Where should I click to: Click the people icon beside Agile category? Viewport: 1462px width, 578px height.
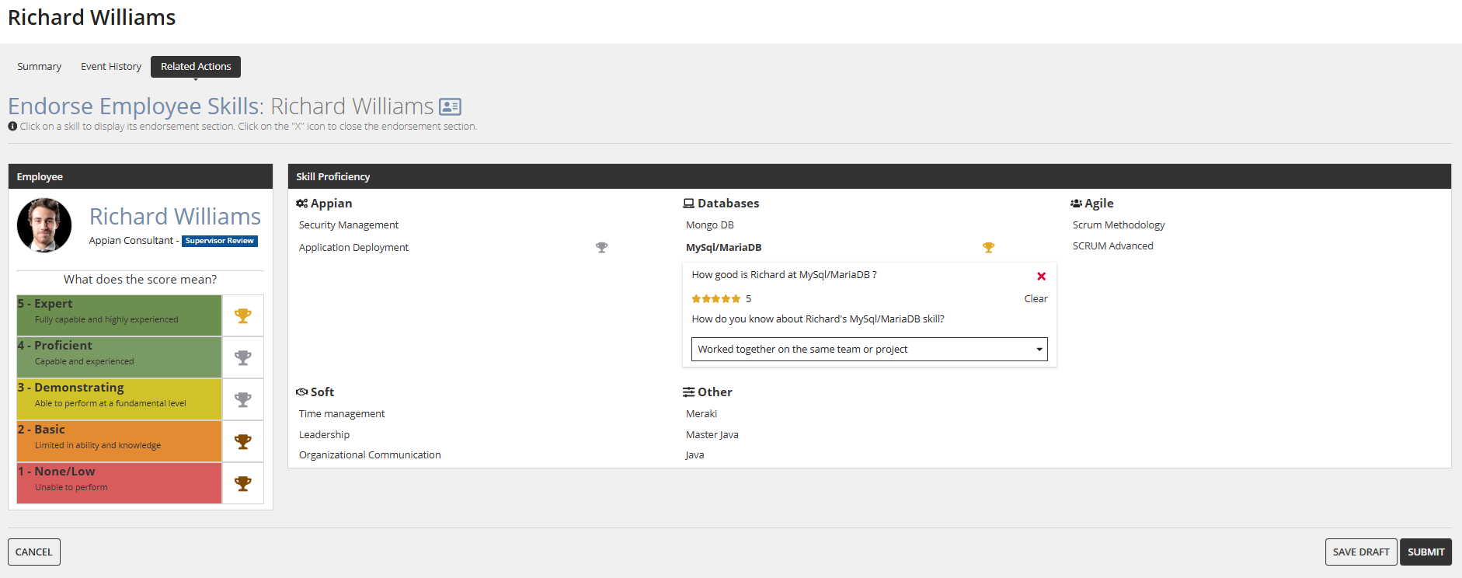tap(1077, 204)
